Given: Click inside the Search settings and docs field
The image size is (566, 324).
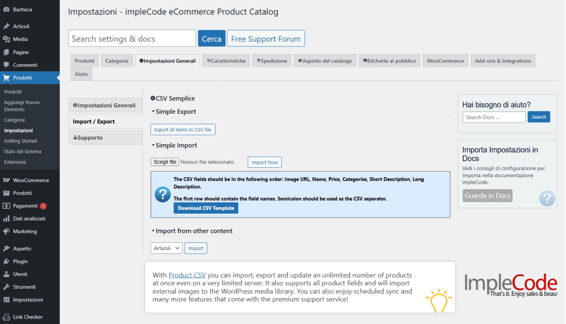Looking at the screenshot, I should click(x=132, y=38).
